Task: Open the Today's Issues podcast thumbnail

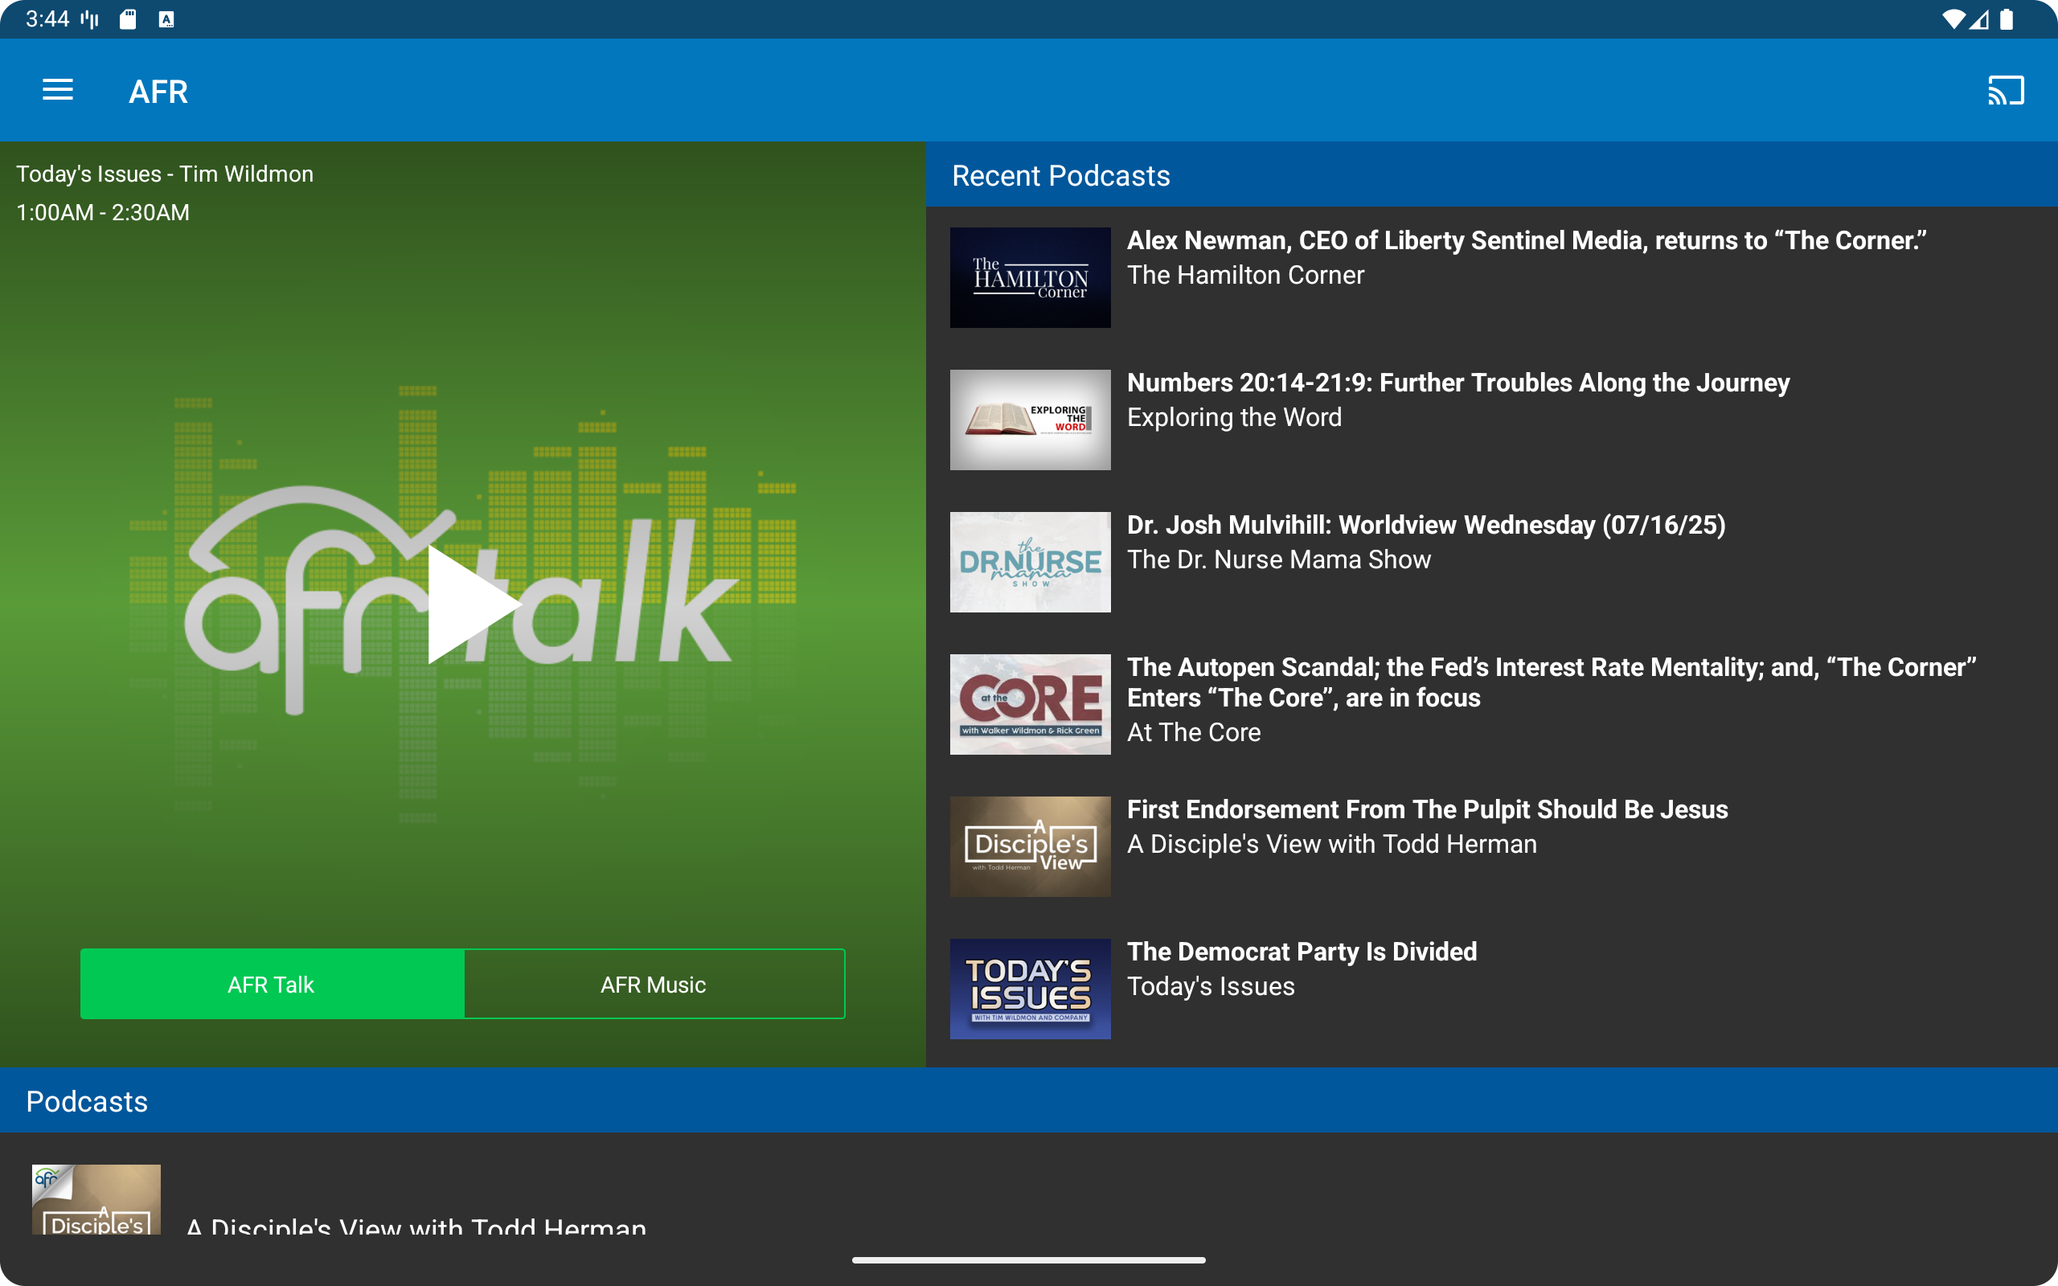Action: (1030, 989)
